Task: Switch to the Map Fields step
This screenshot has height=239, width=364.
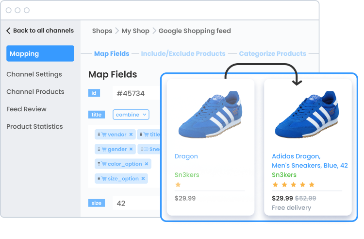Action: (x=112, y=54)
